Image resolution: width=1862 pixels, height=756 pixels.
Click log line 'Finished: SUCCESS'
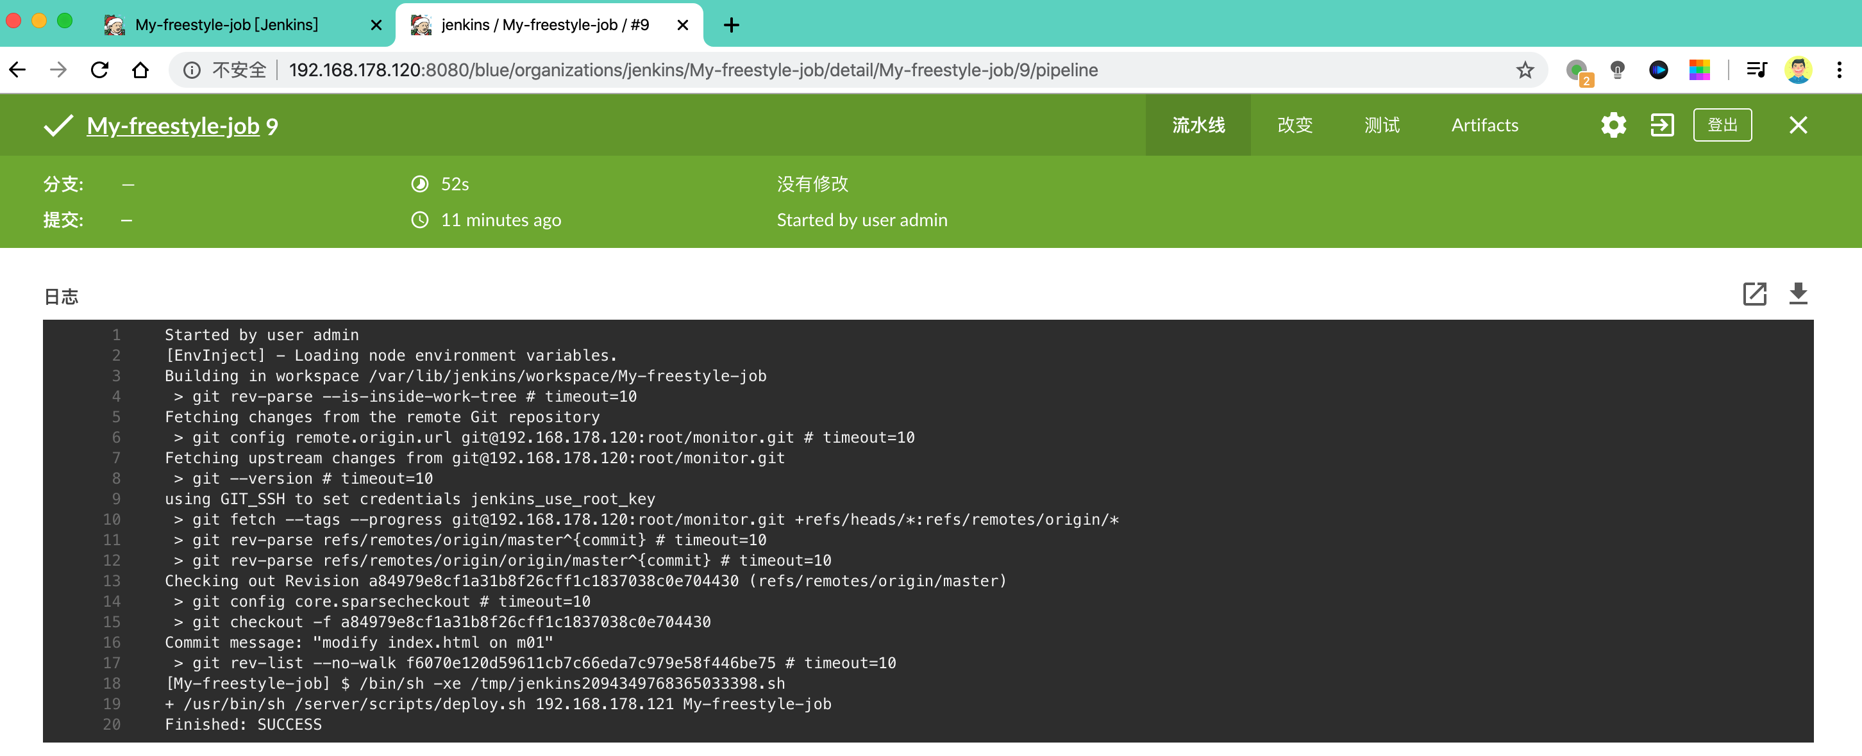click(x=243, y=724)
